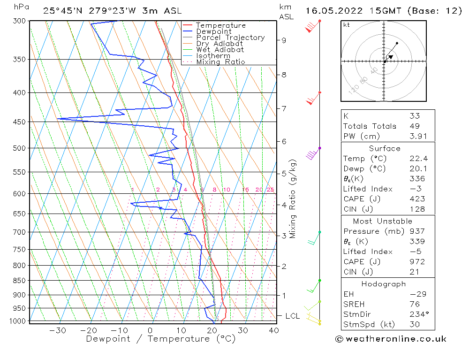Click the SREH value 76
Viewport: 469px width, 344px height.
pos(415,304)
